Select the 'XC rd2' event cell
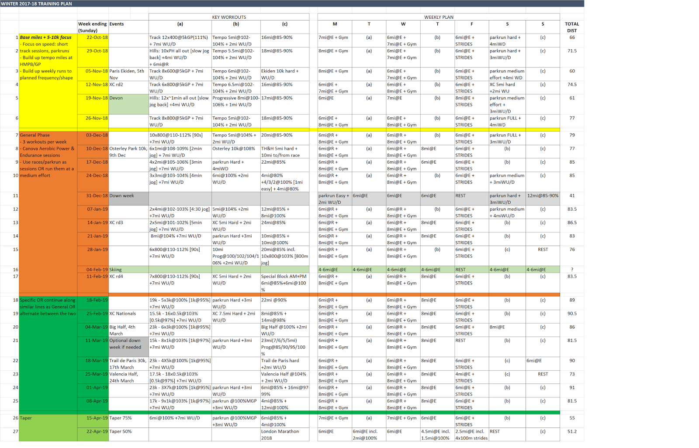The height and width of the screenshot is (448, 699). [128, 88]
